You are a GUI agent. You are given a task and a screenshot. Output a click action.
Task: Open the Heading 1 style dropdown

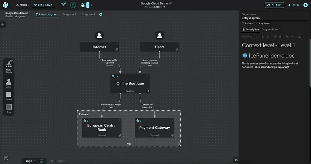pyautogui.click(x=249, y=37)
